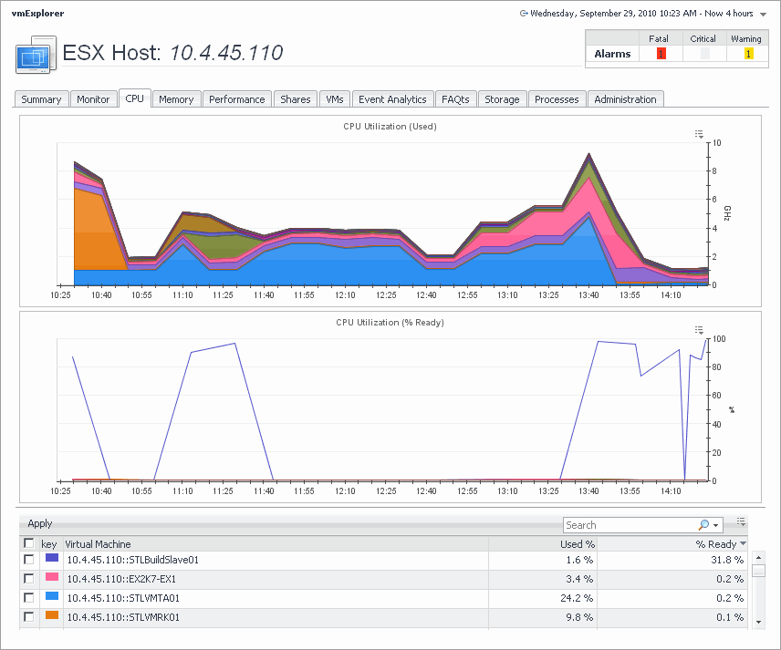Toggle the select-all checkbox in table header
This screenshot has height=650, width=781.
coord(29,543)
